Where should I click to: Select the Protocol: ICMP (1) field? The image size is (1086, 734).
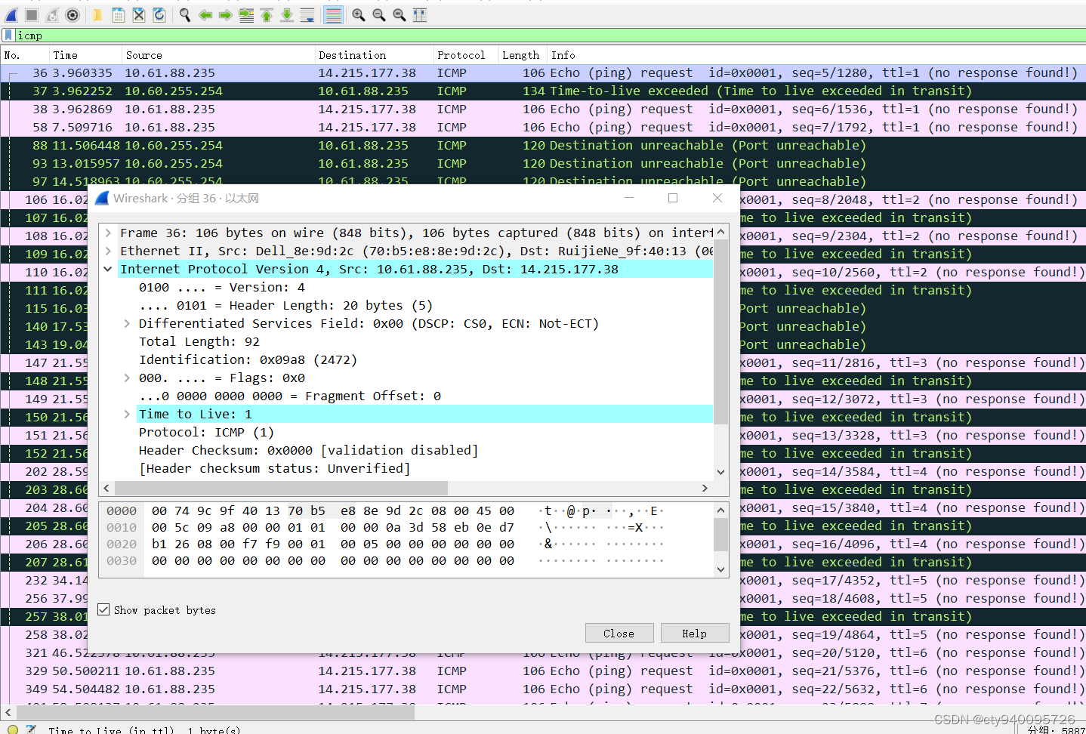click(206, 432)
